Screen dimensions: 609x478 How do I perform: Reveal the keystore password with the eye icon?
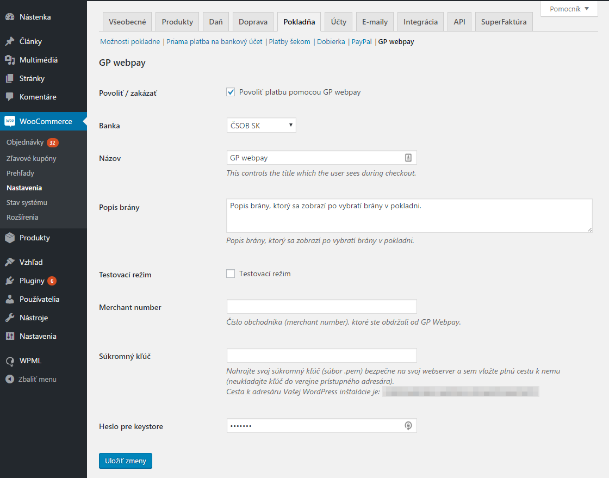(408, 426)
